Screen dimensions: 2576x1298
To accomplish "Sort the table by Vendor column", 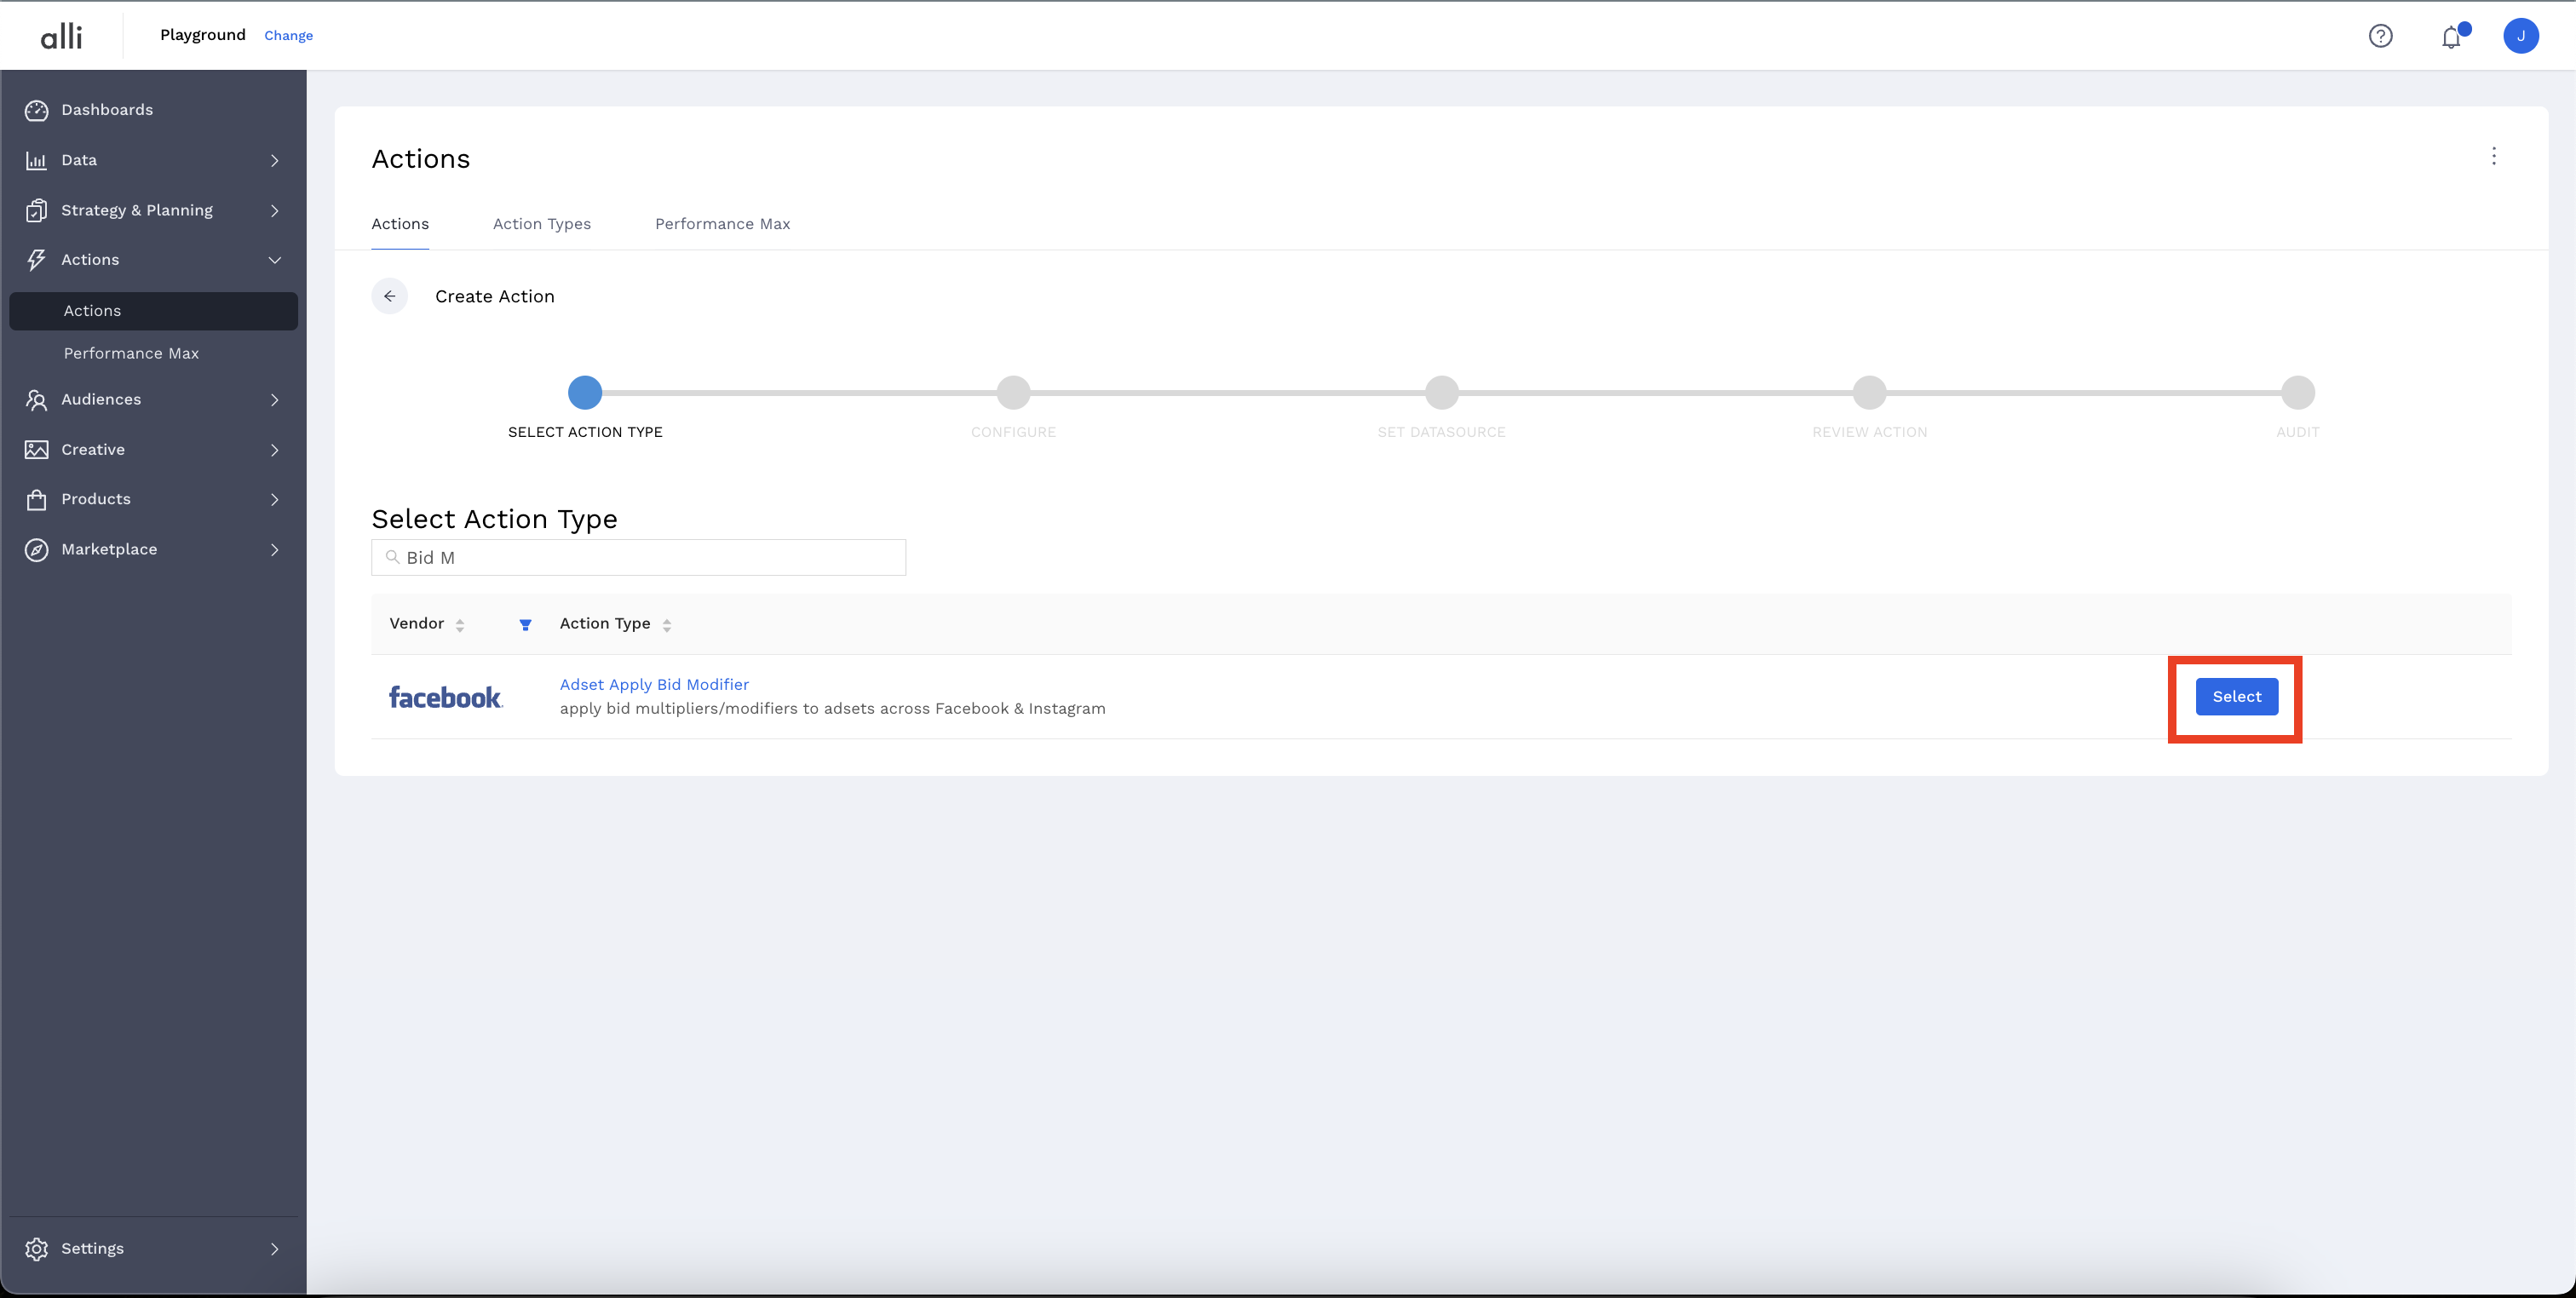I will [459, 625].
